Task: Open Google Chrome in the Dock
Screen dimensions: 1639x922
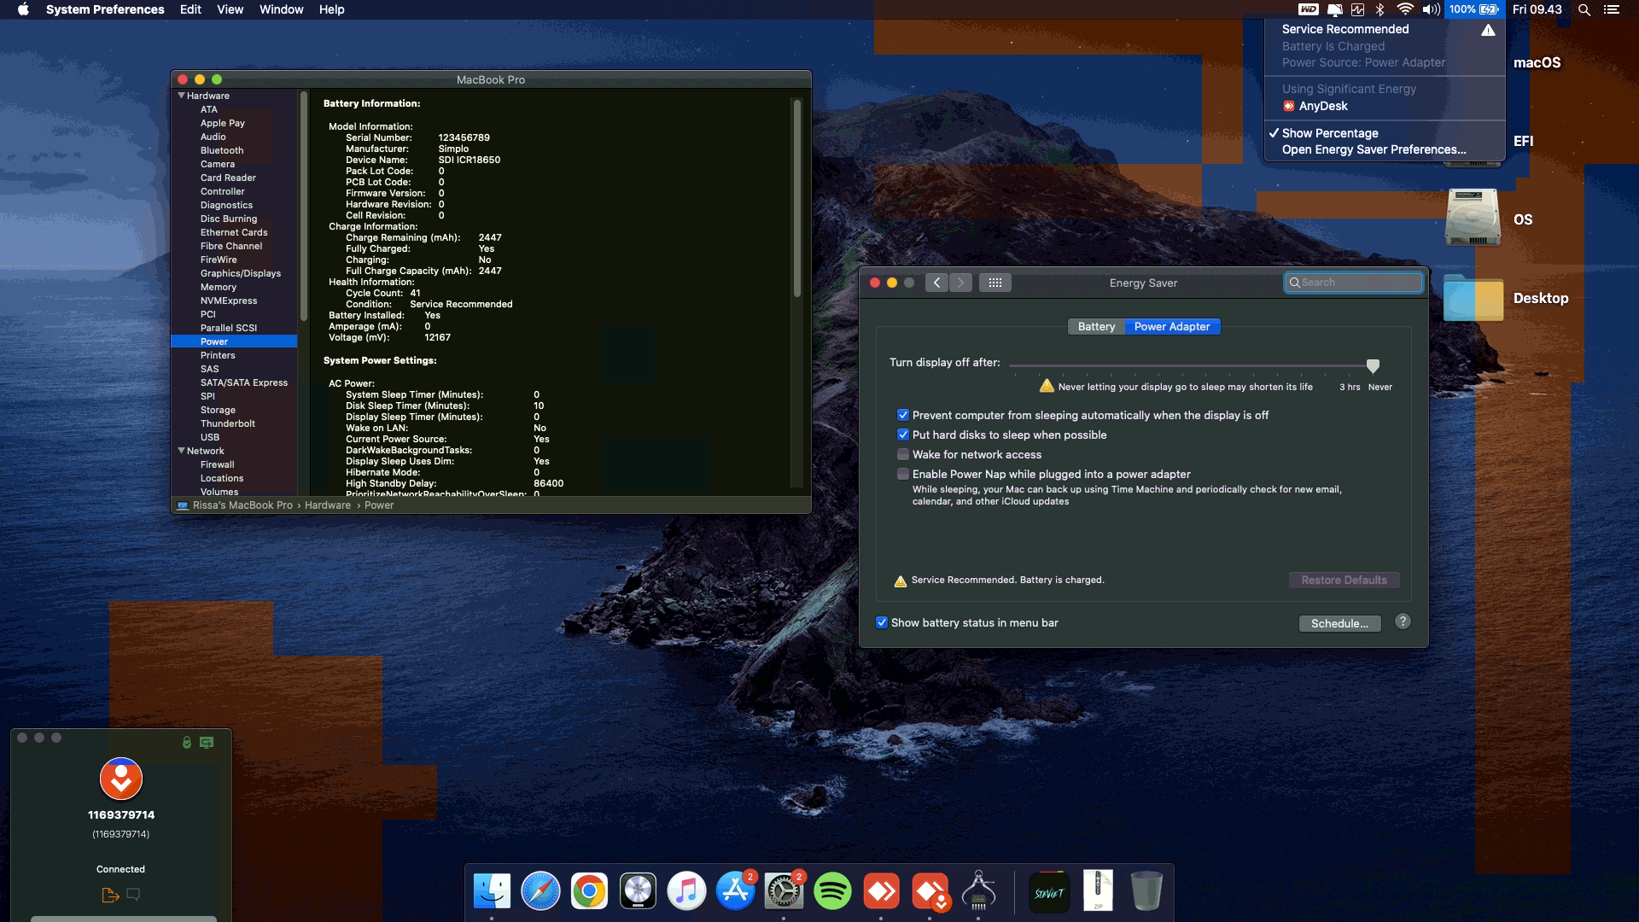Action: [x=589, y=891]
